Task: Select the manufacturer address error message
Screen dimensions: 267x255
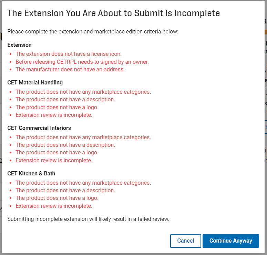Action: (x=70, y=70)
